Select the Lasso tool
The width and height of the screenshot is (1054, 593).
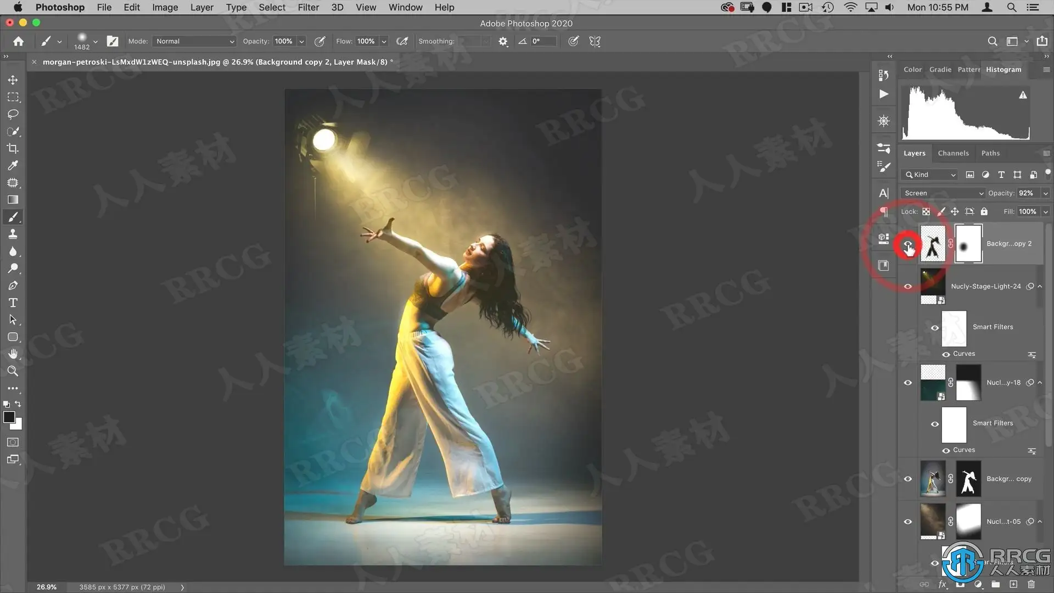(x=13, y=114)
